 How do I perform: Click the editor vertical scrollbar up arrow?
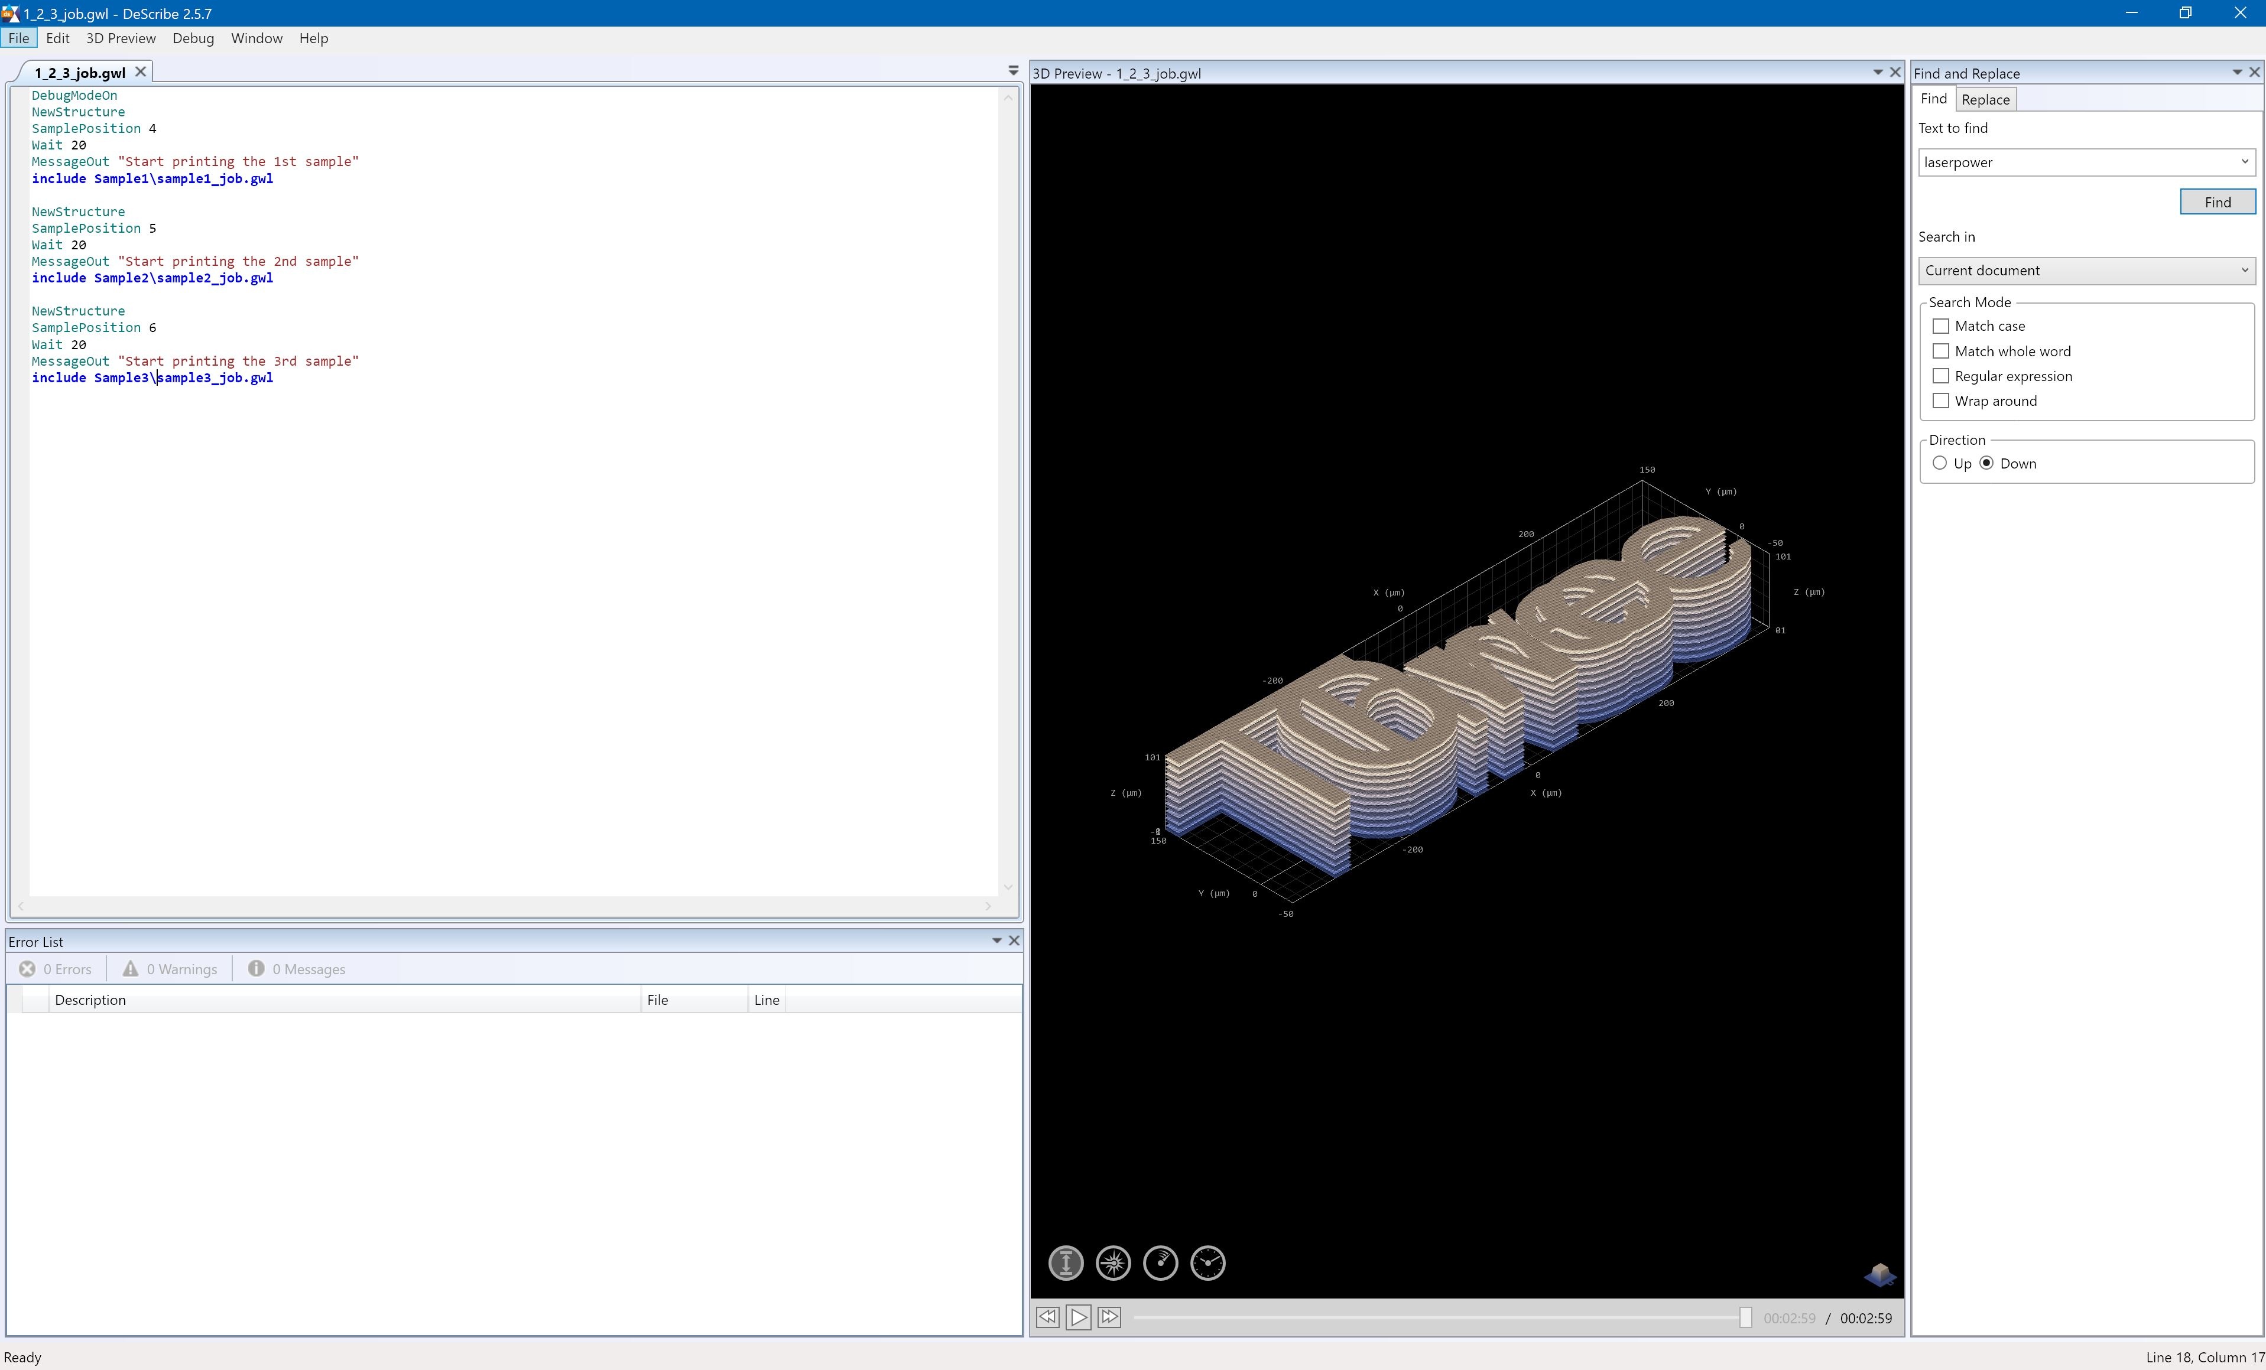1008,96
